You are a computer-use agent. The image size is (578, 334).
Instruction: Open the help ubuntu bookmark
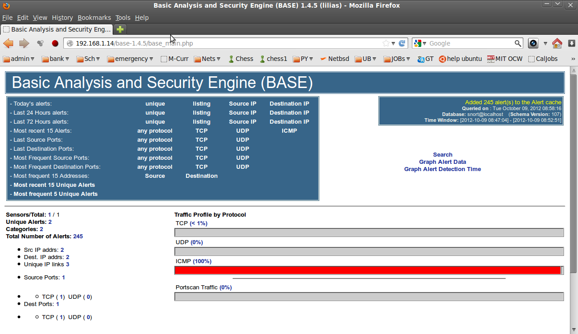pos(461,59)
